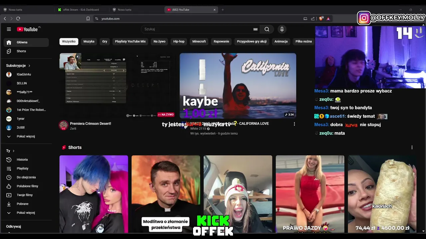Open Shorts section three-dot menu
The width and height of the screenshot is (426, 239).
click(x=412, y=147)
